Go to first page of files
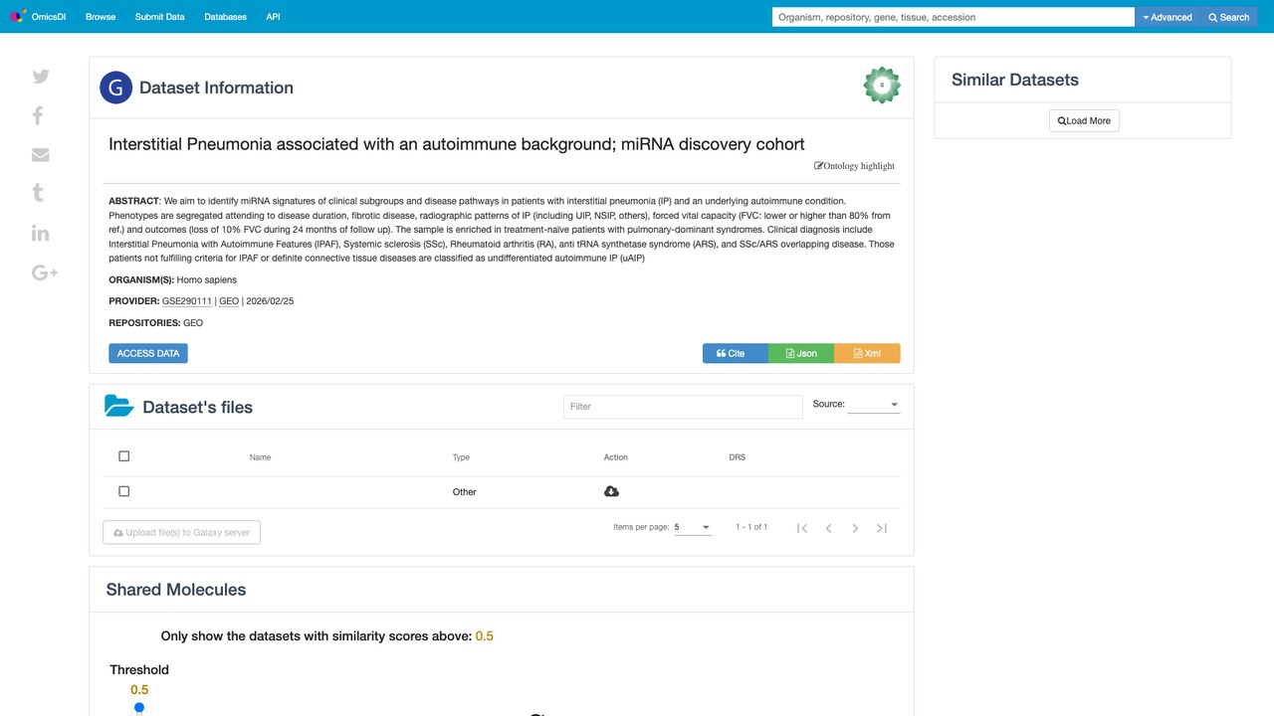Viewport: 1274px width, 716px height. point(802,528)
